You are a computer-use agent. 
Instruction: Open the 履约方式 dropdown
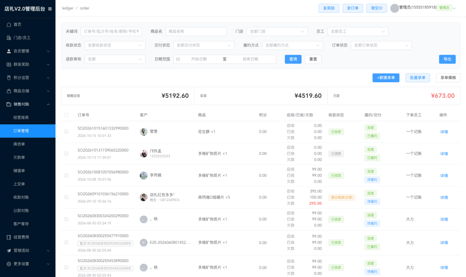click(x=293, y=45)
